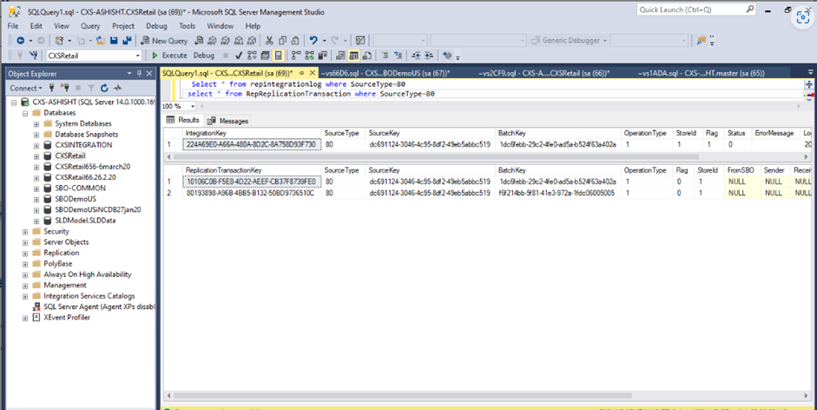Click Specify Values for Template Parameters icon
This screenshot has height=410, width=817.
[447, 56]
